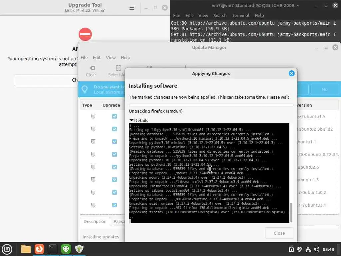Open the terminal's File menu
The image size is (341, 256).
point(176,15)
